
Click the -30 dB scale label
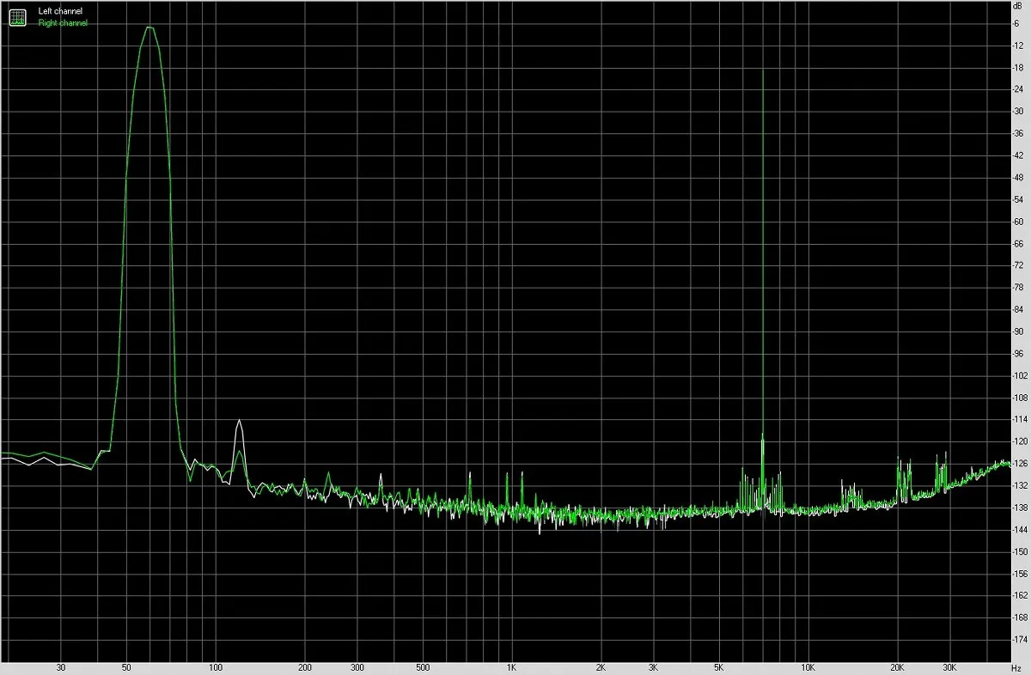coord(1018,112)
